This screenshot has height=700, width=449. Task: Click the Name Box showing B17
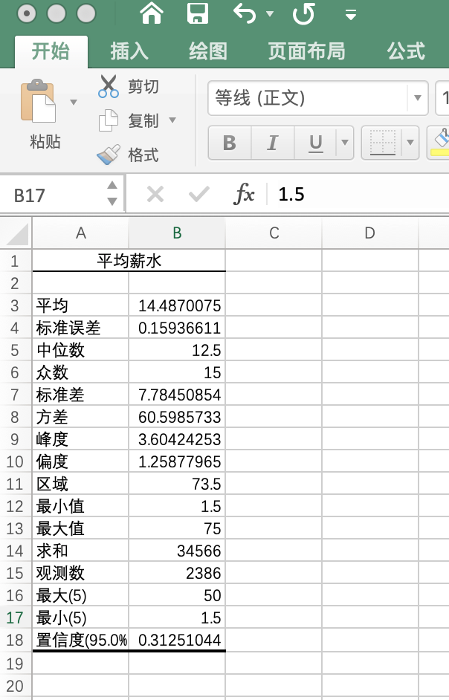coord(51,195)
